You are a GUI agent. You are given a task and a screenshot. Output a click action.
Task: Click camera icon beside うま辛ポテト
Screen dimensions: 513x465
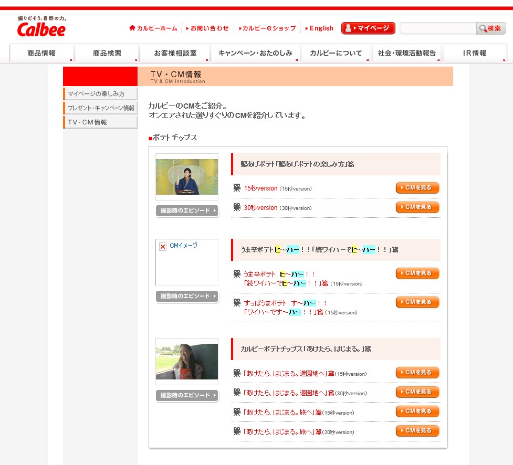pos(237,274)
